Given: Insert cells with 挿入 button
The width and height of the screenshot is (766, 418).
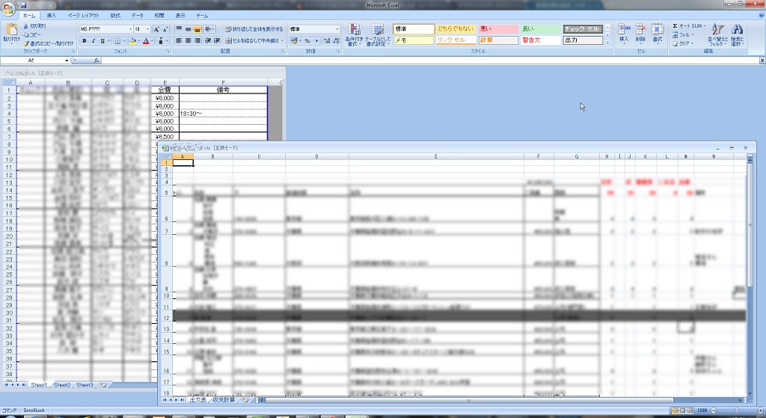Looking at the screenshot, I should click(x=624, y=33).
